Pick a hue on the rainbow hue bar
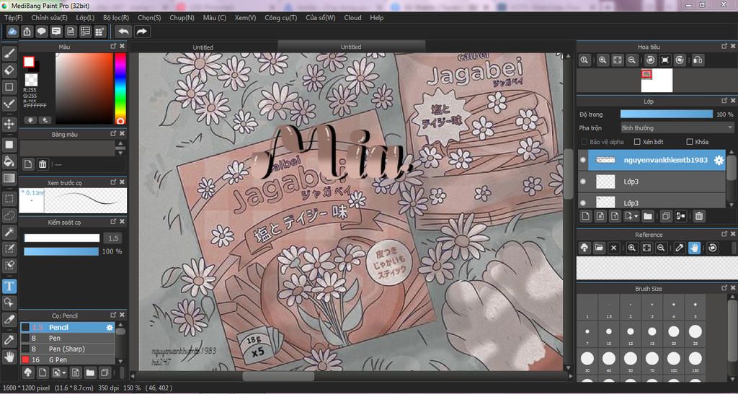 coord(120,88)
